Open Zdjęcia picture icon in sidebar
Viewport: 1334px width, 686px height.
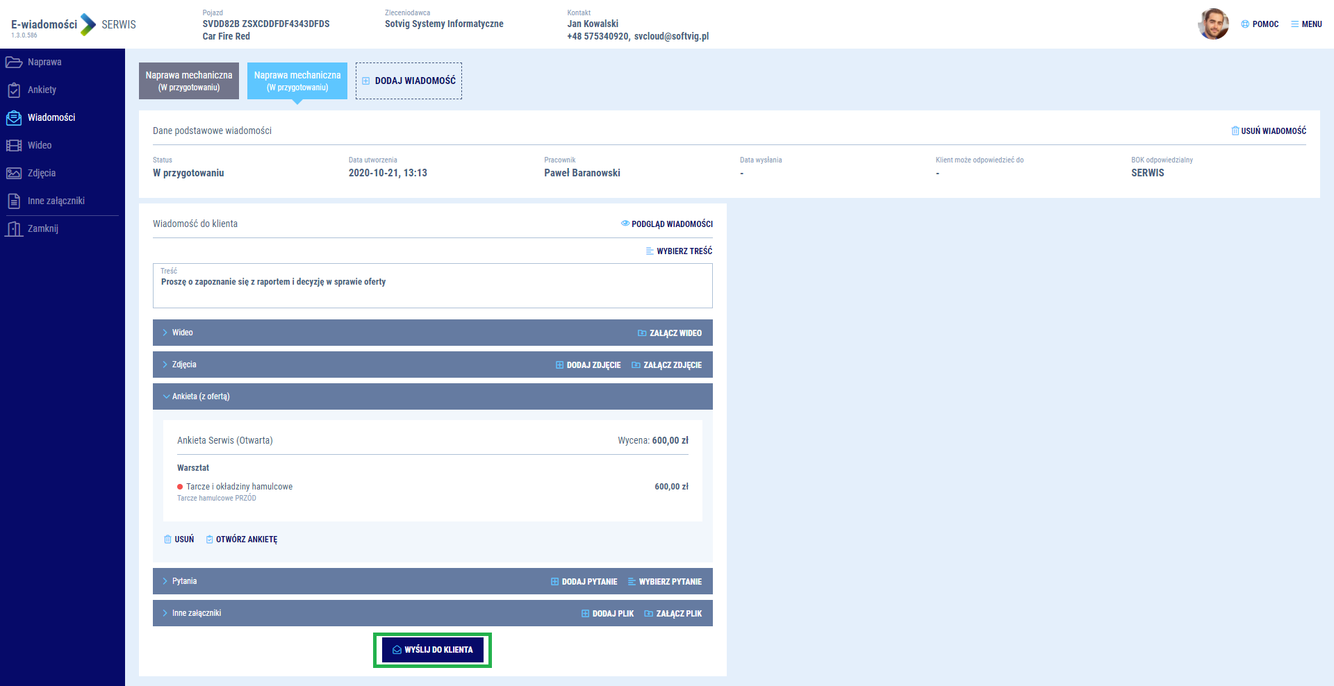pyautogui.click(x=14, y=174)
